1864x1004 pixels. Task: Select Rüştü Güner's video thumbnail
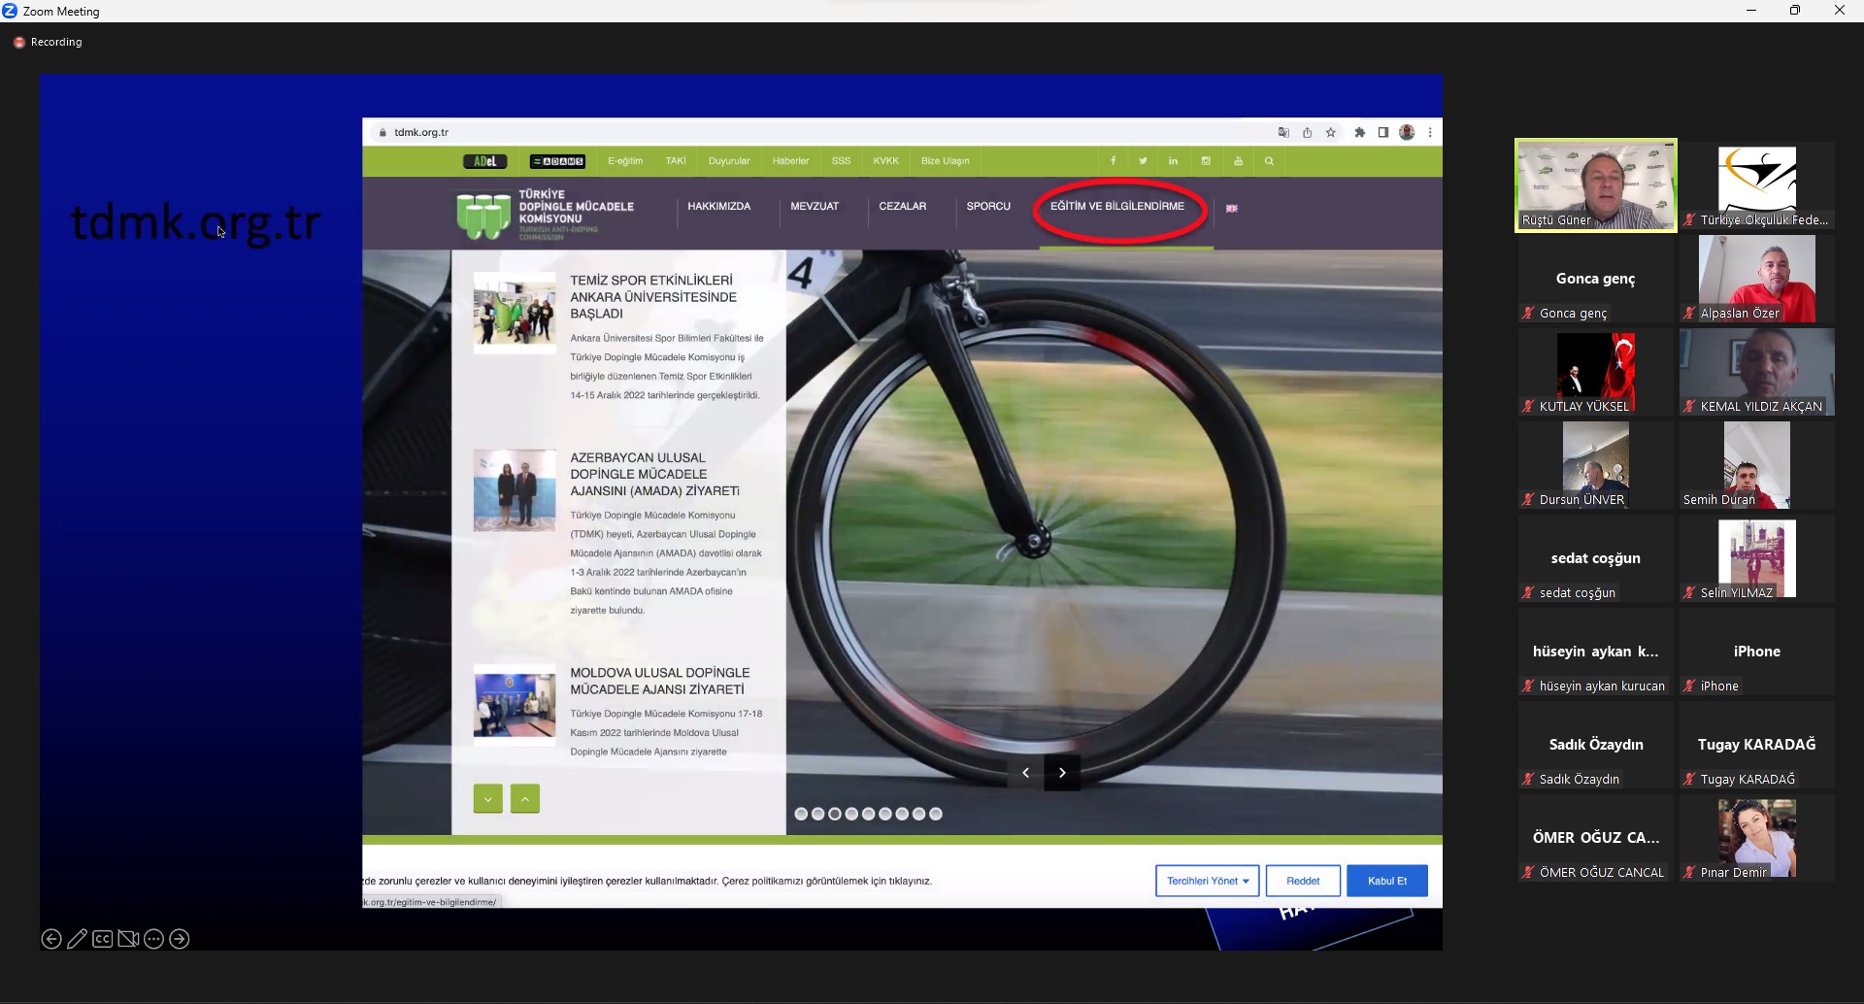pos(1596,185)
